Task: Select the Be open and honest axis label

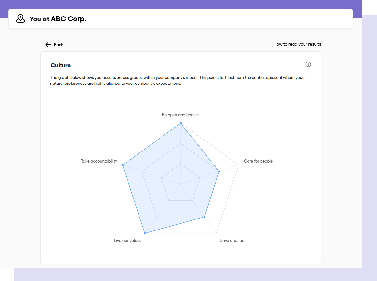Action: (181, 115)
